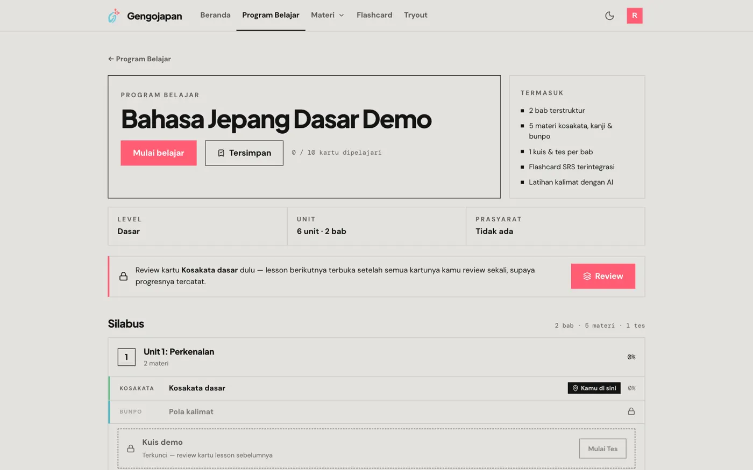The width and height of the screenshot is (753, 470).
Task: Click lock icon beside Kuis demo
Action: pyautogui.click(x=131, y=449)
